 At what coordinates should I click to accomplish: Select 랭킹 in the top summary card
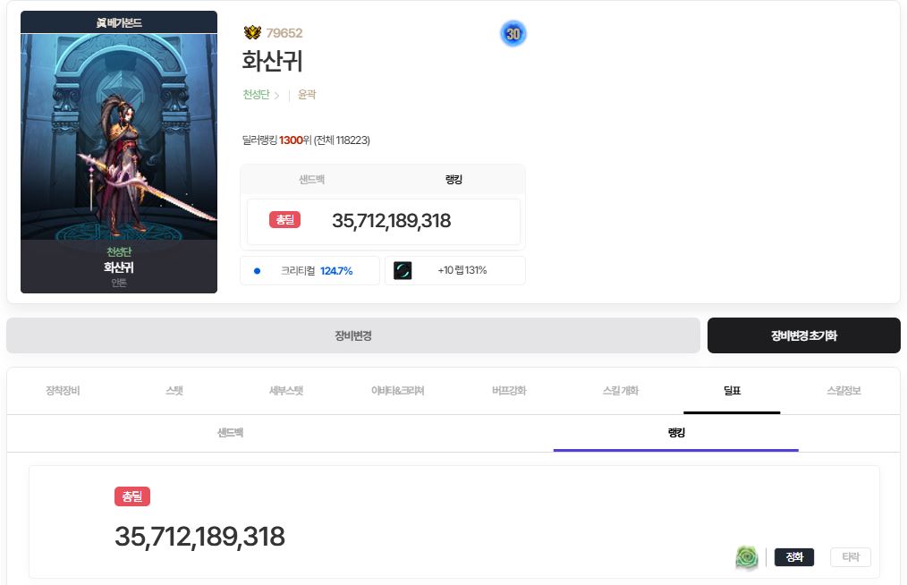tap(453, 180)
